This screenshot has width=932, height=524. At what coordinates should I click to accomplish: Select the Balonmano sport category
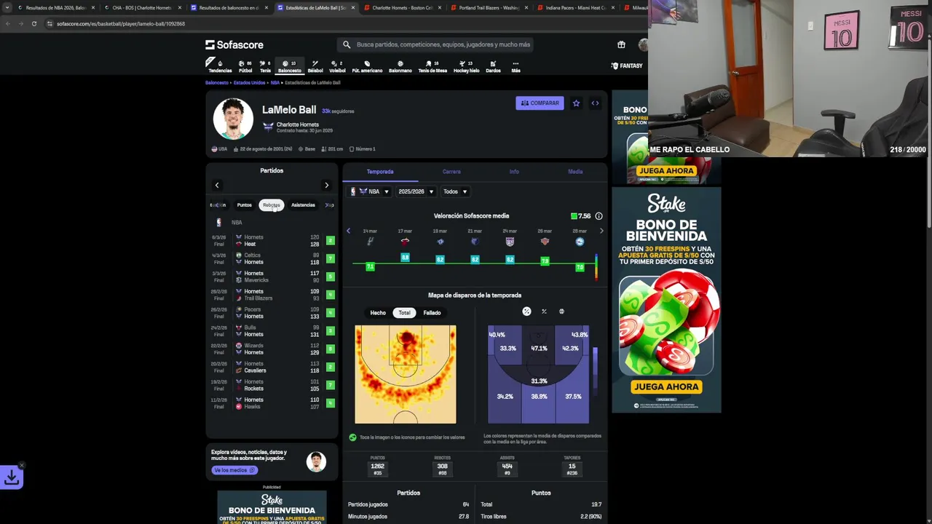click(x=400, y=66)
